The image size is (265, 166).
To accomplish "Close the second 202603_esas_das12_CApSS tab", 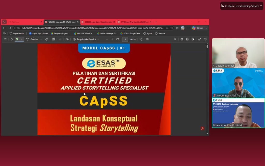I will point(114,22).
